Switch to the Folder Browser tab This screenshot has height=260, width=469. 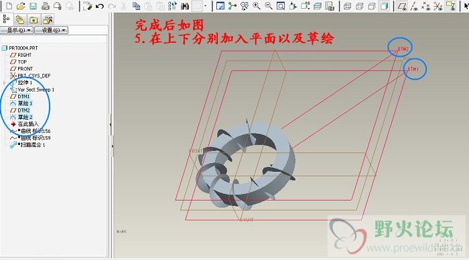pos(19,19)
